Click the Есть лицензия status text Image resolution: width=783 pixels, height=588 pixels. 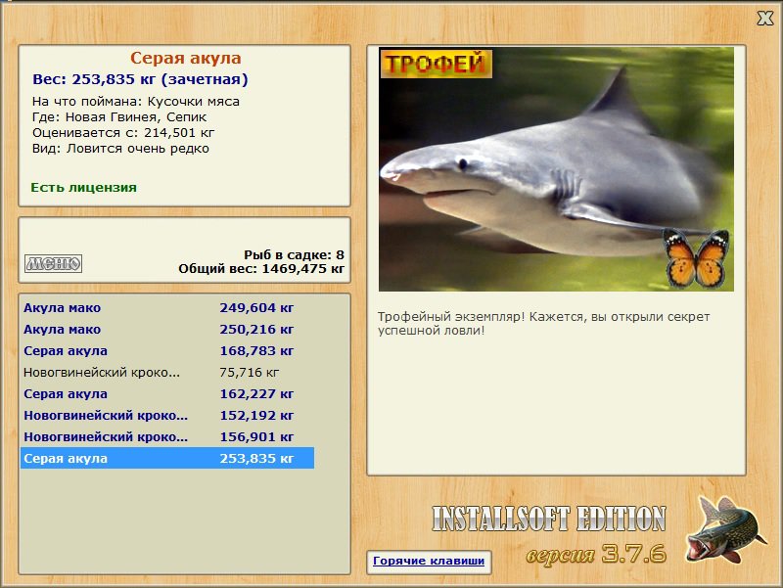point(83,187)
